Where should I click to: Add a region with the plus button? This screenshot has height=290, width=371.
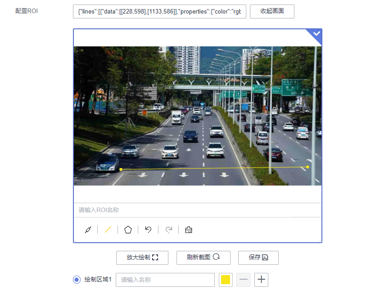261,280
